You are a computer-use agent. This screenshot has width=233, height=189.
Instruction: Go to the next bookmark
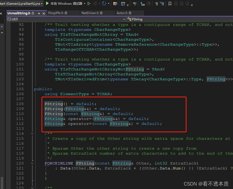click(181, 4)
